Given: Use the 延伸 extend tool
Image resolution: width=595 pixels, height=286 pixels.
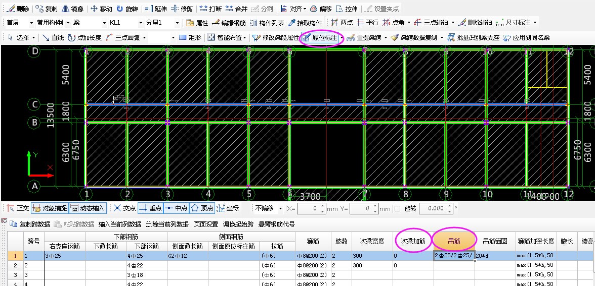Looking at the screenshot, I should point(156,9).
